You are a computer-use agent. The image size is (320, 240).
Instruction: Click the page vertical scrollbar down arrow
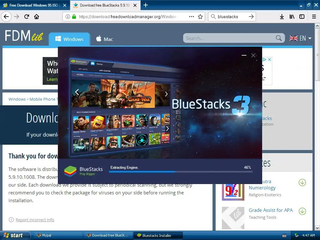pos(317,228)
